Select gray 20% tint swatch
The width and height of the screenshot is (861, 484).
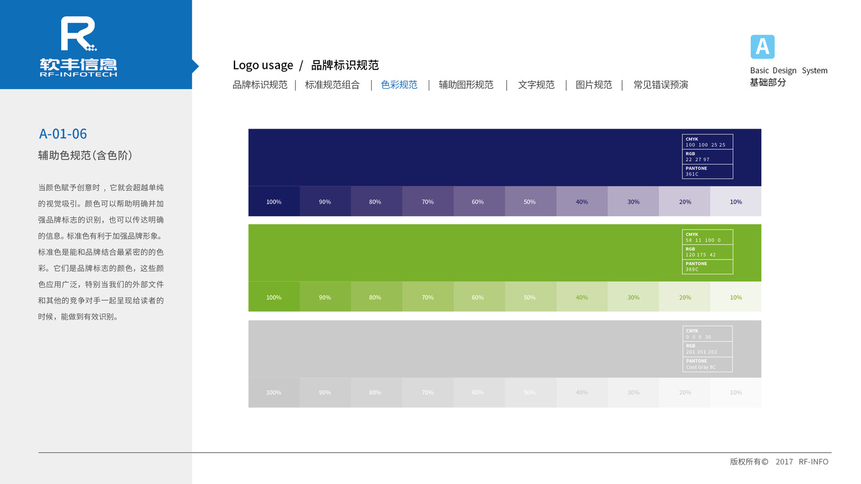point(685,392)
